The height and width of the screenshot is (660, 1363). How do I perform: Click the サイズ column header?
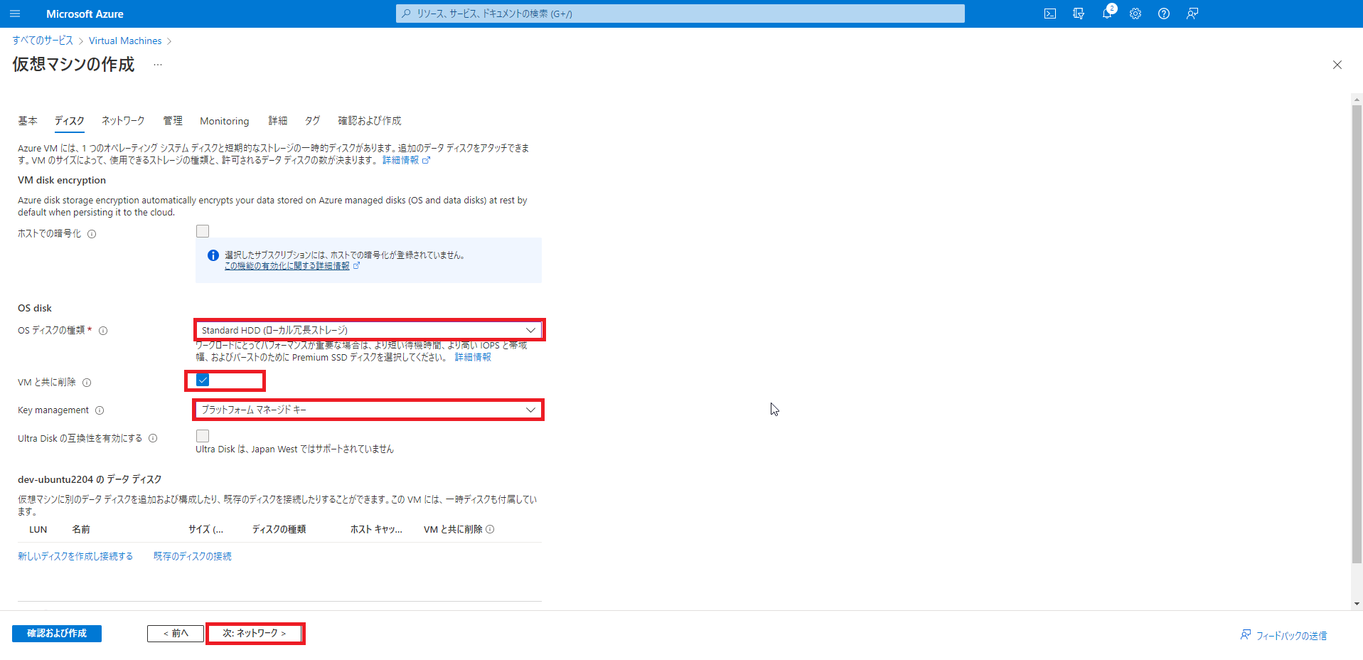[205, 529]
